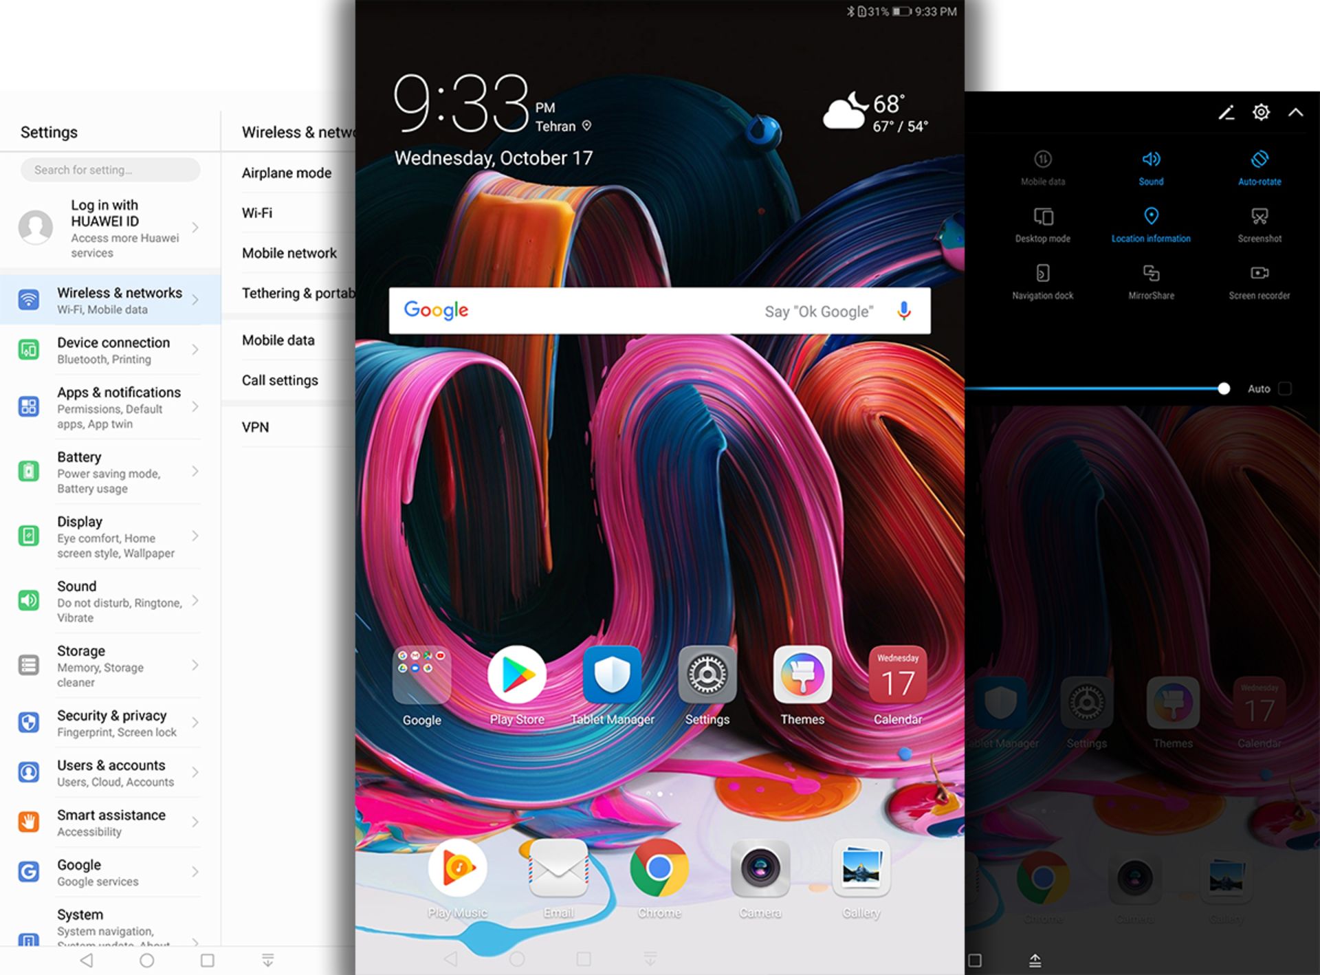Viewport: 1320px width, 975px height.
Task: Toggle Sound in quick settings
Action: coord(1151,167)
